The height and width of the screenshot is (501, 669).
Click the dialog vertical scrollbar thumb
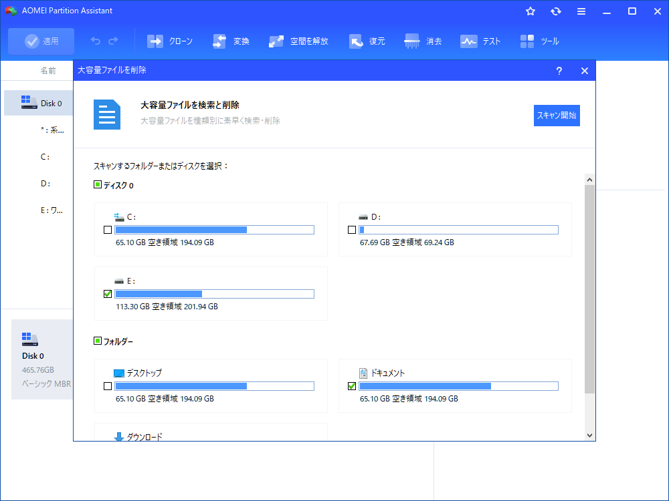589,289
